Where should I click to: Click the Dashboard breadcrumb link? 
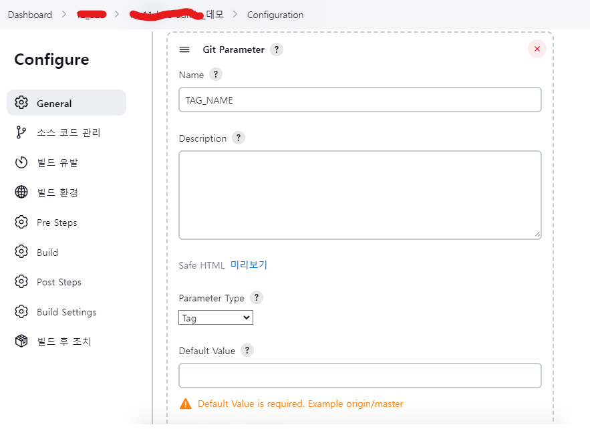[30, 15]
